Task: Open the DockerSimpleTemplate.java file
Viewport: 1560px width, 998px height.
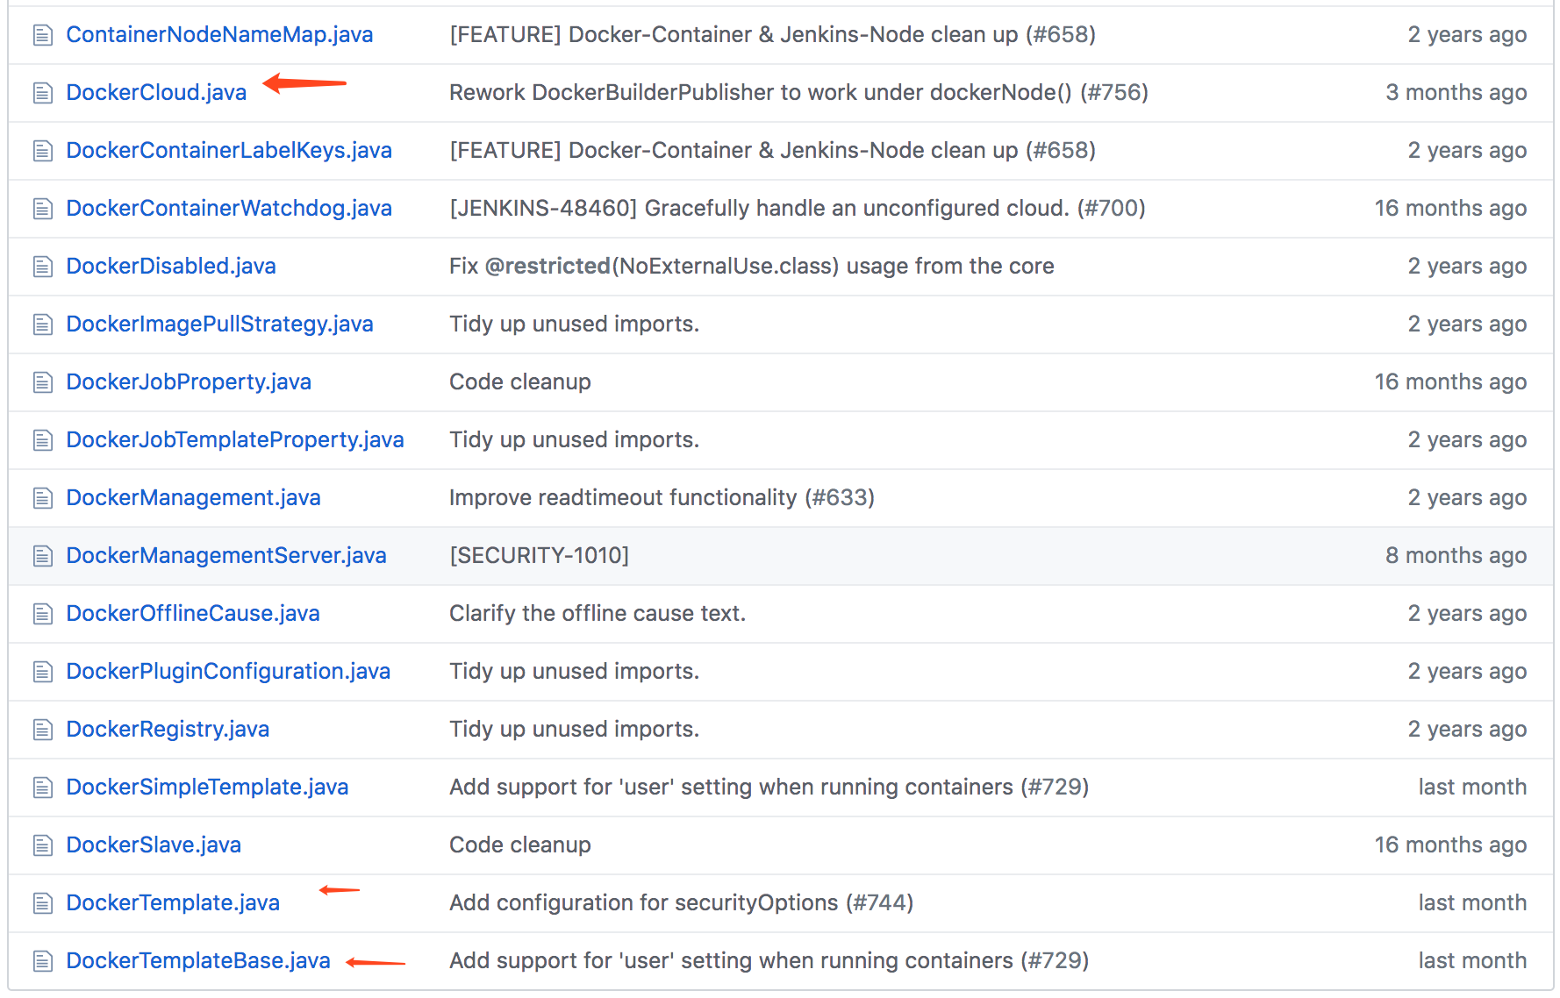Action: [x=207, y=788]
